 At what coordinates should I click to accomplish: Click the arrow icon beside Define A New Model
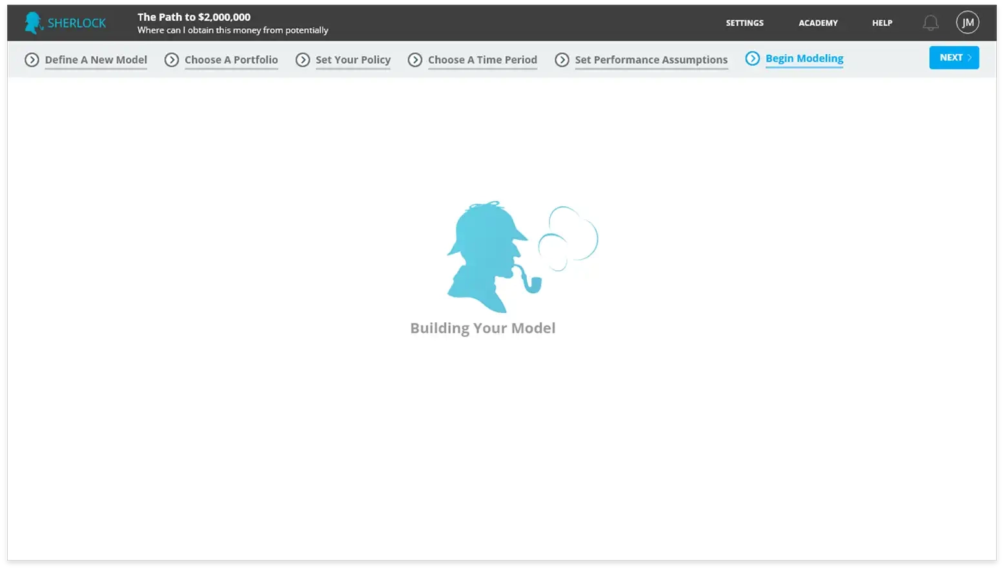click(x=32, y=60)
